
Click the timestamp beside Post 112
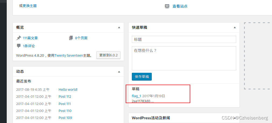(34, 97)
